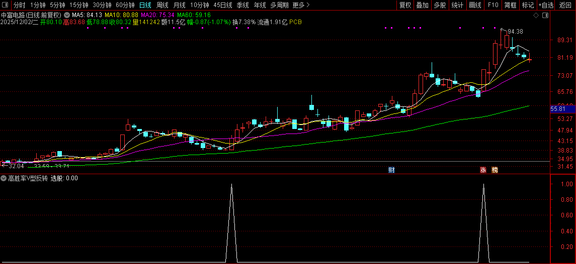
Task: Expand the 高胜率V型反转 indicator dropdown
Action: [4, 178]
